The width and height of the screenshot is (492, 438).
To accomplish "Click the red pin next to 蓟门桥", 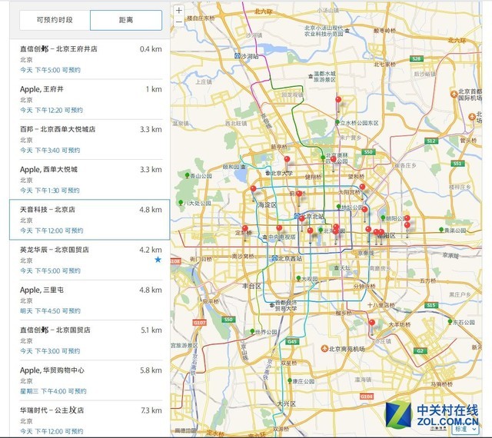I will tap(299, 194).
